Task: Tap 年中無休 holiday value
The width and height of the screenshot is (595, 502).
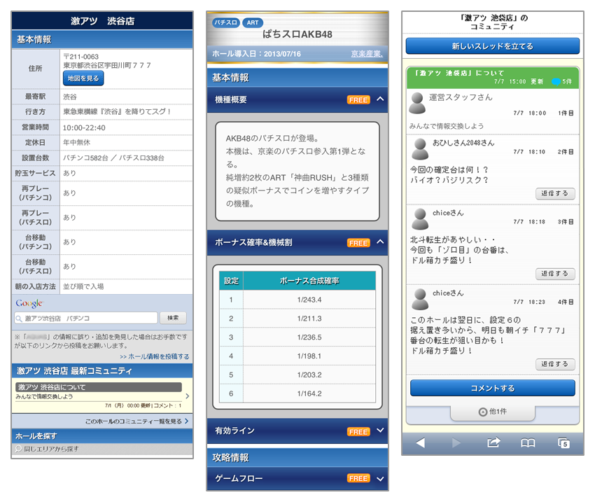Action: 77,143
